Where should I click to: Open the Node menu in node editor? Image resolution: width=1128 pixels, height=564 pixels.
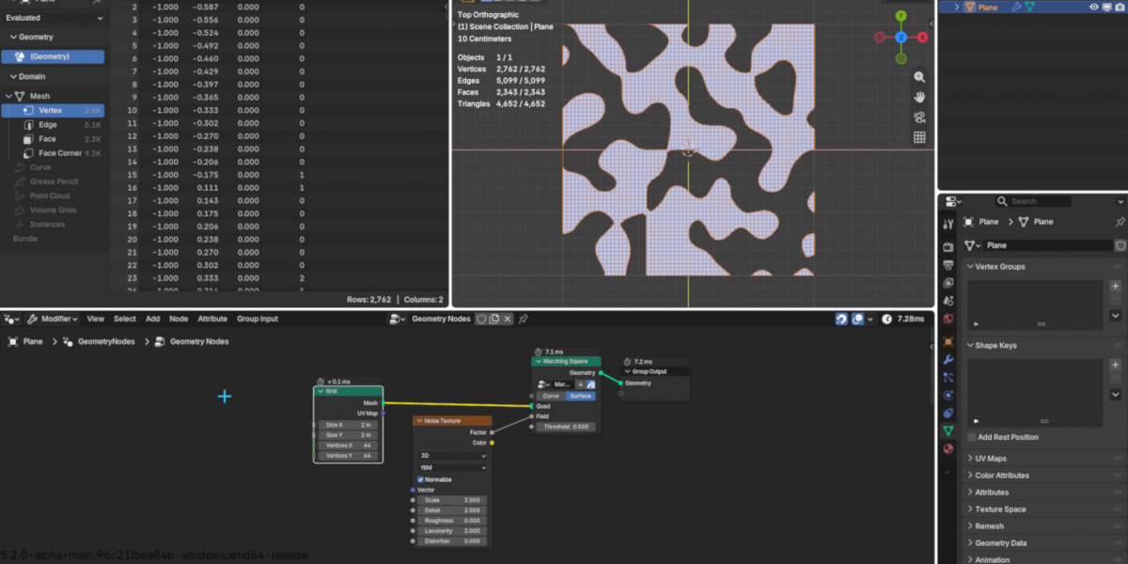pyautogui.click(x=179, y=319)
